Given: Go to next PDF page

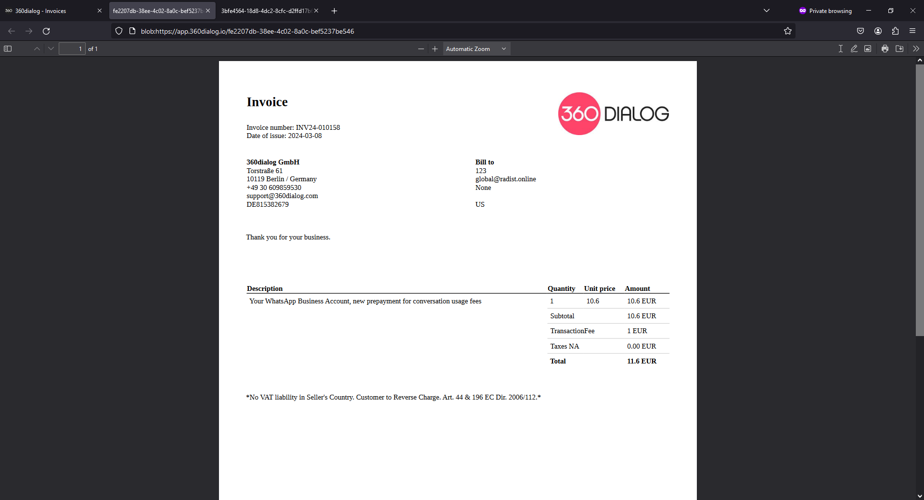Looking at the screenshot, I should tap(51, 49).
